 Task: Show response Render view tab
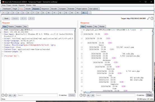102,27
